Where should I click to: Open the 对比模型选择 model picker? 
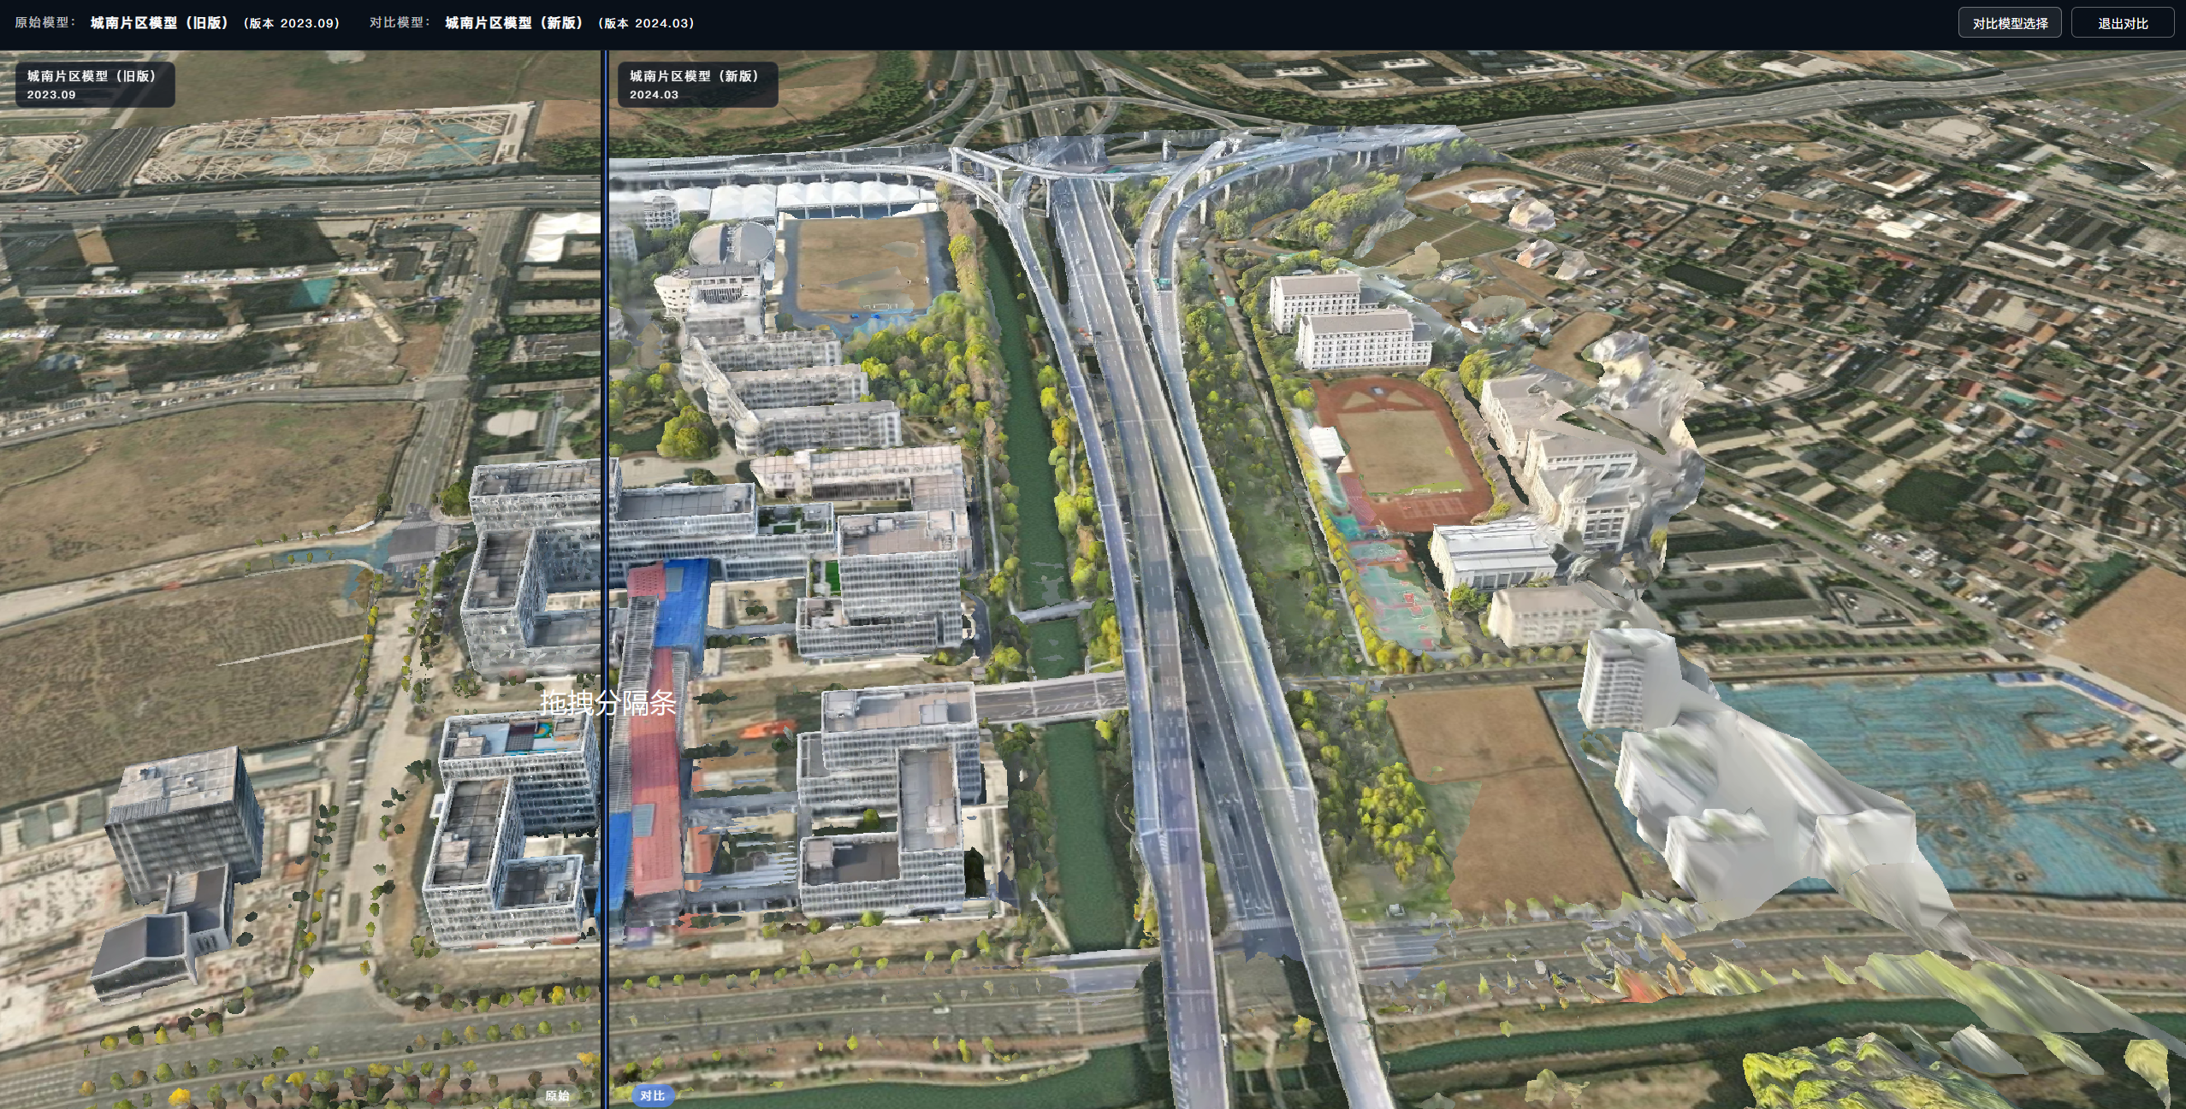(2009, 23)
